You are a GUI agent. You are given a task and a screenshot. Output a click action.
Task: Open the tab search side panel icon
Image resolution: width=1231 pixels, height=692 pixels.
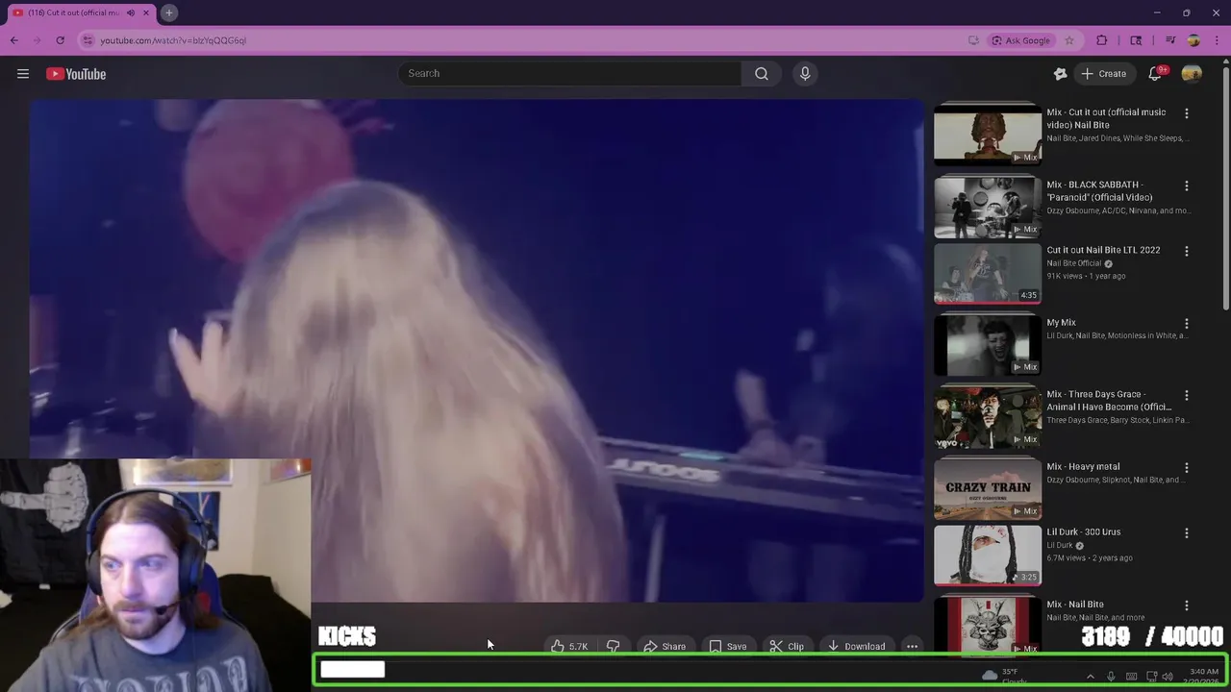pyautogui.click(x=1136, y=40)
